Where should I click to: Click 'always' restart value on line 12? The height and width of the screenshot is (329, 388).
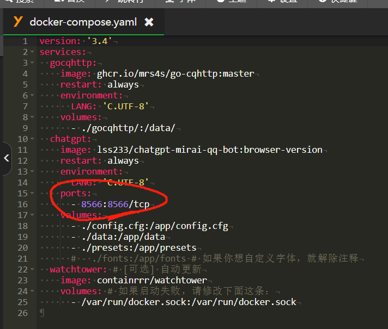123,161
